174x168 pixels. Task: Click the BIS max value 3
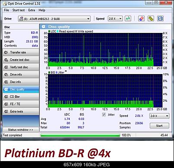tap(83, 123)
